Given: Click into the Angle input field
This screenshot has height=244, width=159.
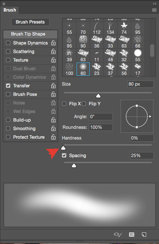Looking at the screenshot, I should point(101,116).
